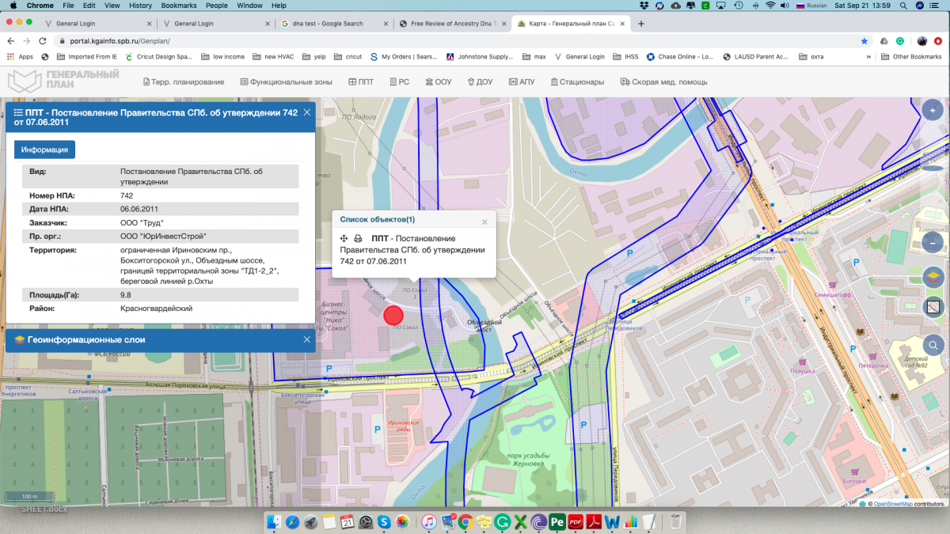Open Microsoft Excel from the Dock
This screenshot has width=950, height=534.
pyautogui.click(x=520, y=522)
